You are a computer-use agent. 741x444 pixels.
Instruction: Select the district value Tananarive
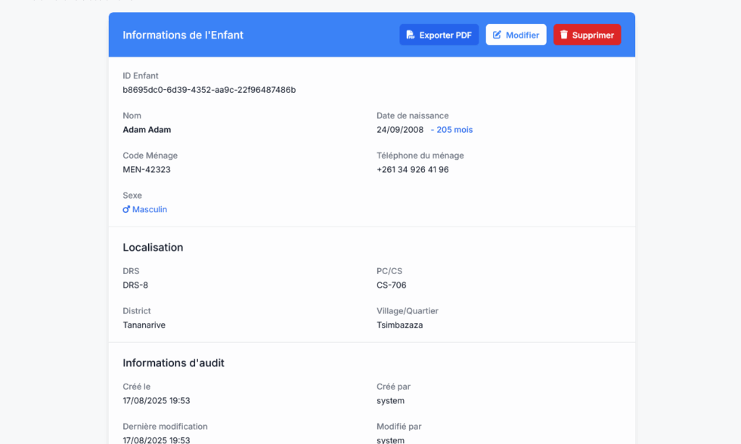pyautogui.click(x=144, y=325)
